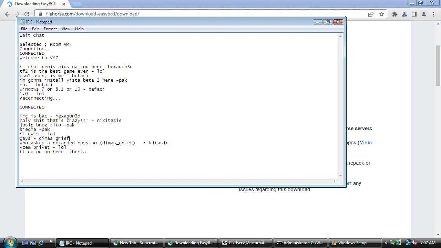Viewport: 441px width, 248px height.
Task: Click the 'im gonna install vista beta 2' line
Action: pos(73,80)
